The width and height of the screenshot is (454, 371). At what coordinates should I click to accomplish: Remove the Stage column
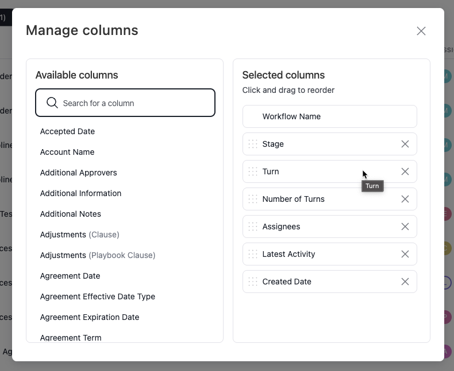pyautogui.click(x=405, y=144)
